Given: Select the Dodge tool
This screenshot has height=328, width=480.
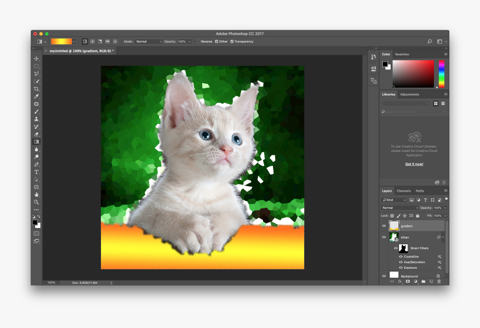Looking at the screenshot, I should pos(36,157).
